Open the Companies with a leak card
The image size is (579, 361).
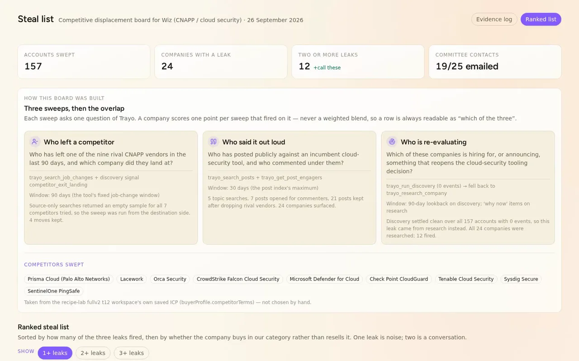pos(221,62)
